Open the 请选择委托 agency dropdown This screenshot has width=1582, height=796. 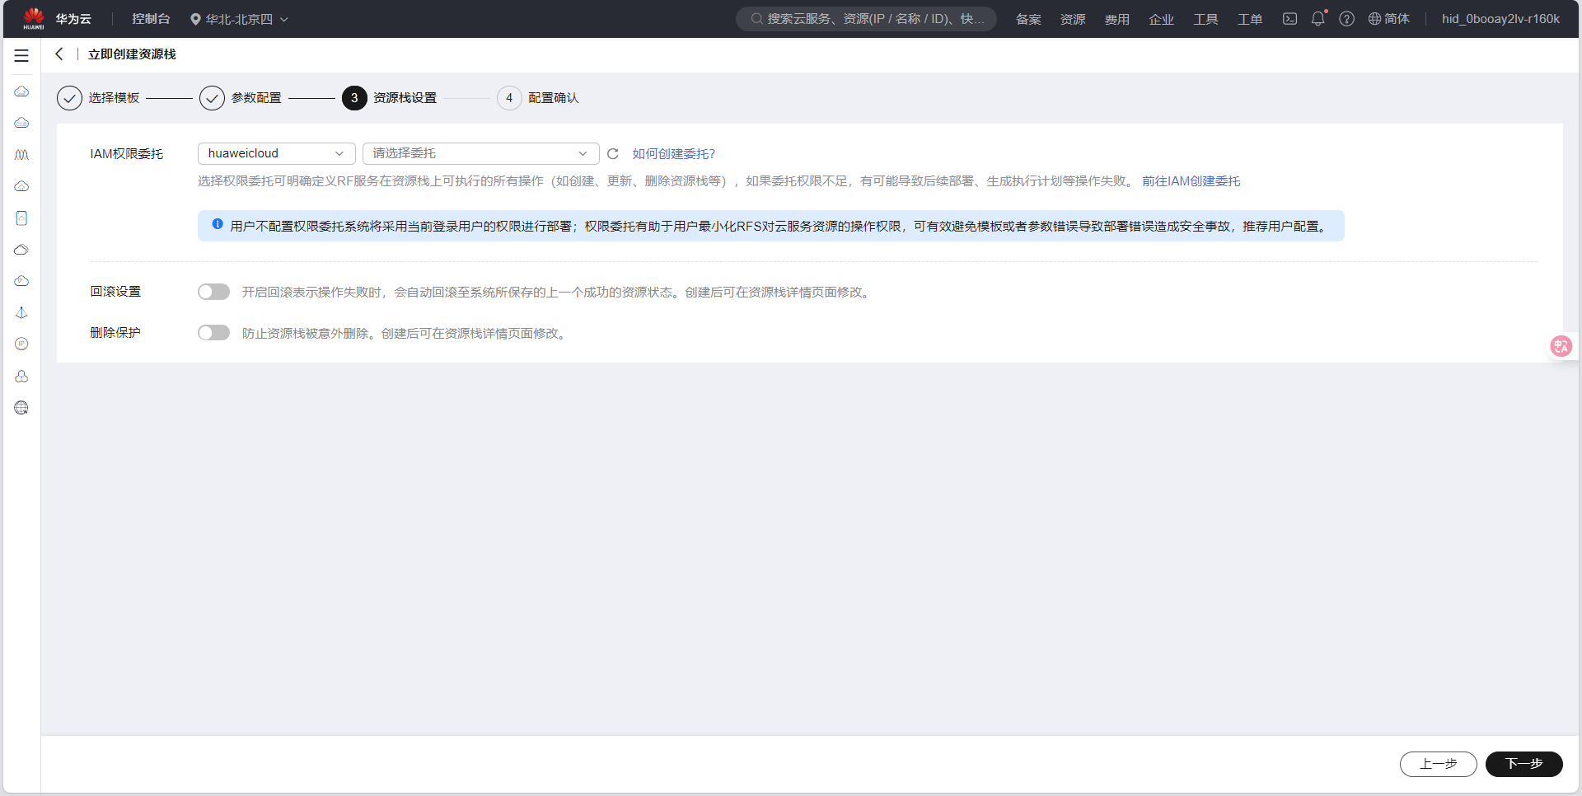pos(481,153)
